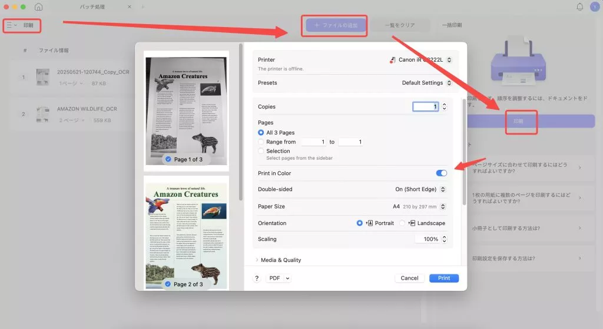
Task: Open the user profile avatar
Action: tap(595, 6)
